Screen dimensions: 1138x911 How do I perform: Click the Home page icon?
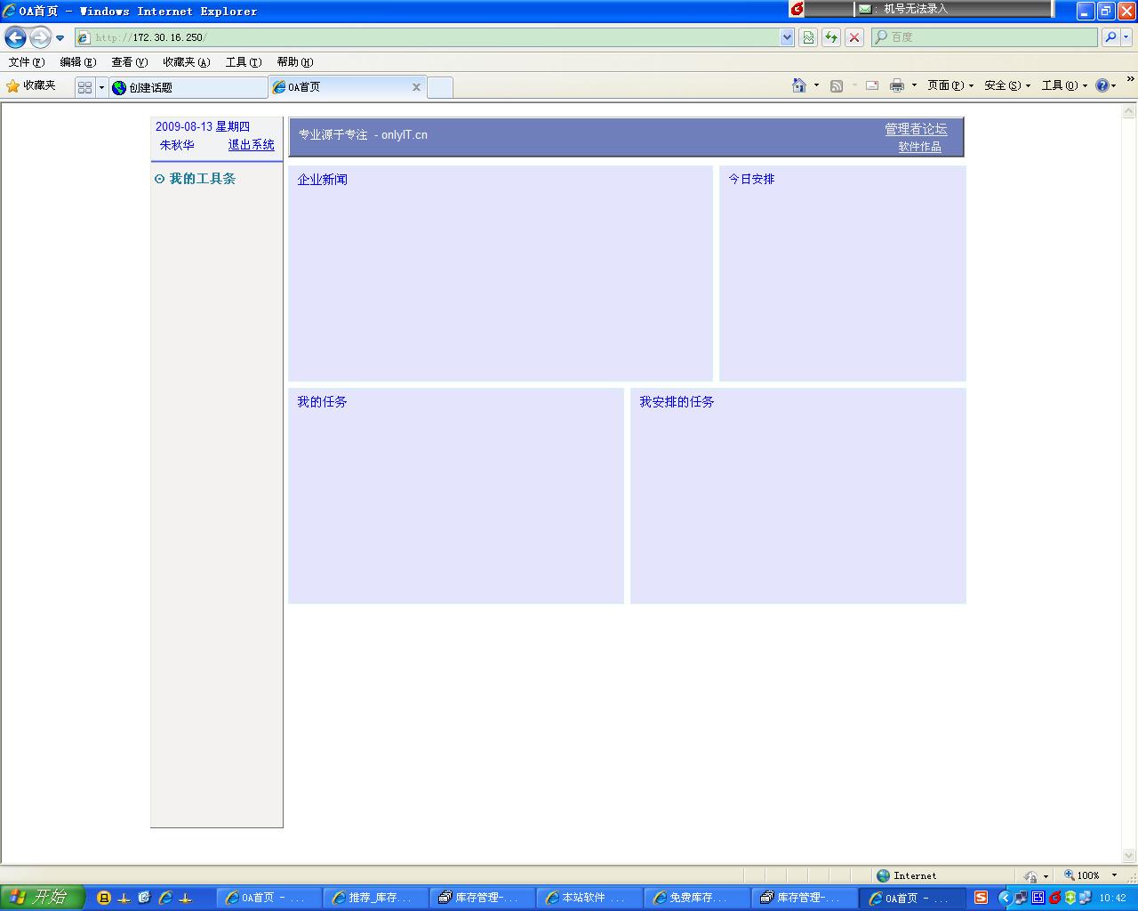(799, 85)
